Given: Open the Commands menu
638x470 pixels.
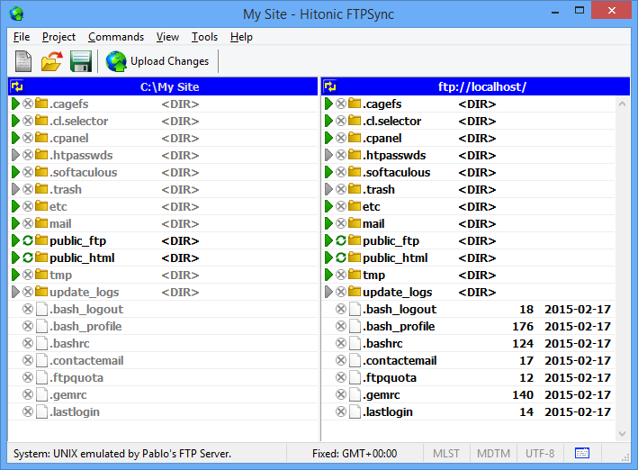Looking at the screenshot, I should pos(116,37).
